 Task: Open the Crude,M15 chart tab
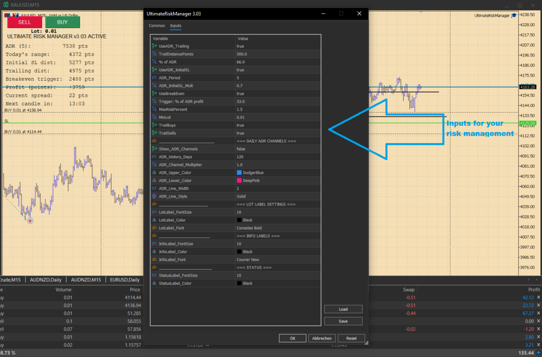point(11,280)
